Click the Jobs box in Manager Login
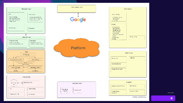The width and height of the screenshot is (183, 103). coord(16,18)
